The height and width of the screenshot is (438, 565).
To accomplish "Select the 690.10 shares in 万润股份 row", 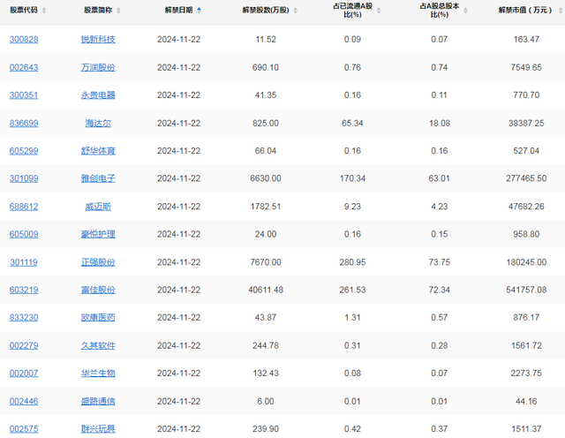I will pos(266,67).
